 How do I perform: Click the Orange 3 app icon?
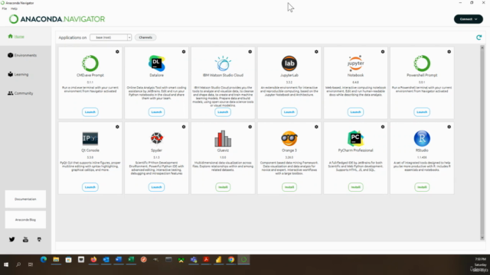289,138
